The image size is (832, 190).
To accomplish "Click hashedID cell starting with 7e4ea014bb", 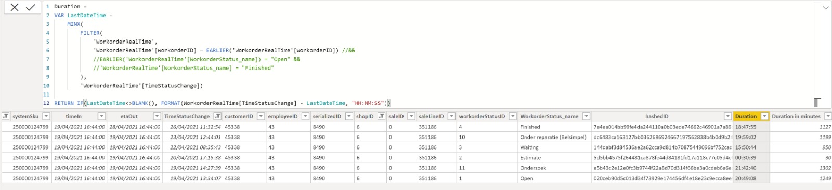I will [662, 127].
